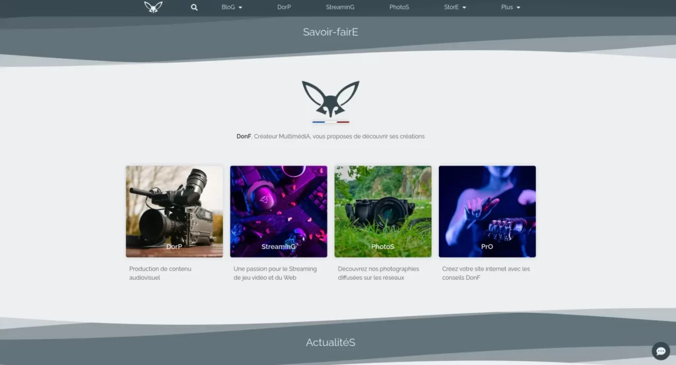The width and height of the screenshot is (676, 365).
Task: Click the BloG menu label
Action: coord(228,7)
